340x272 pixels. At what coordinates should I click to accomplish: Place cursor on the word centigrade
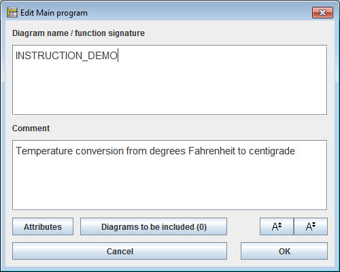coord(272,152)
